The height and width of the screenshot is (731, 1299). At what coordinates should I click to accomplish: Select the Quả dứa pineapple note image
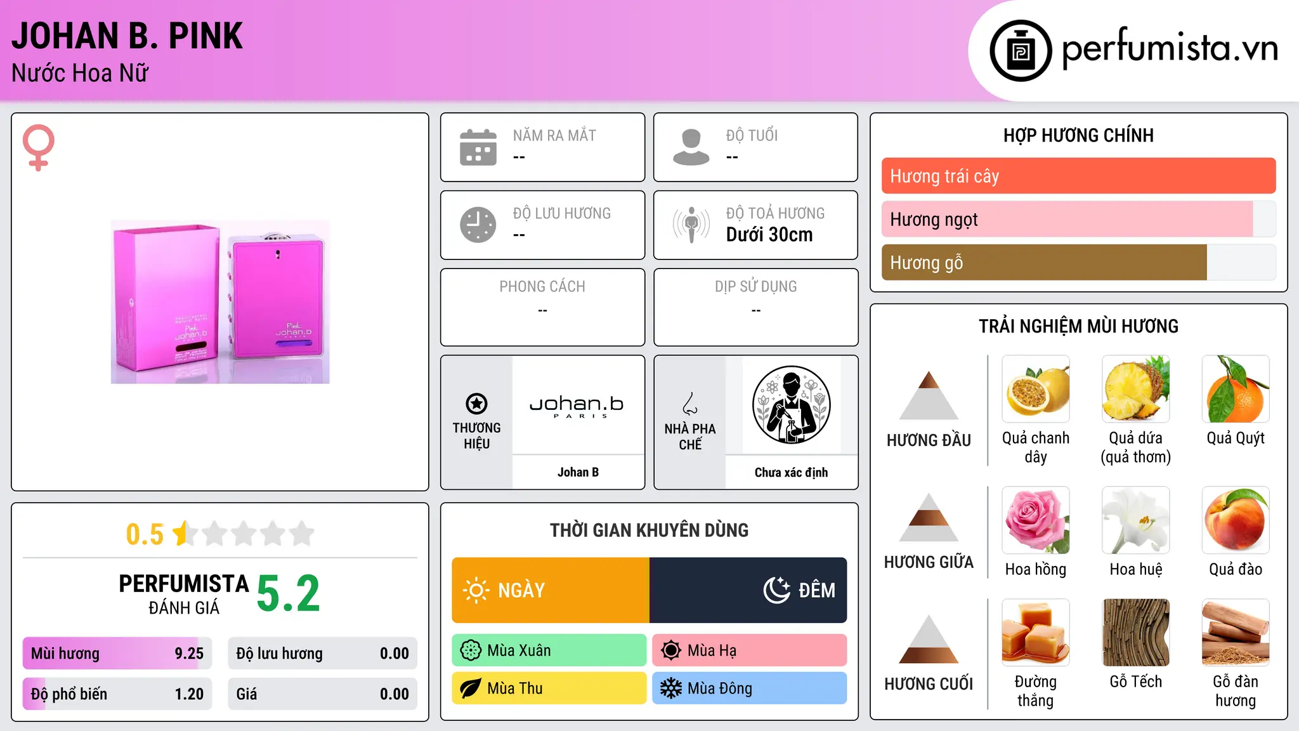pyautogui.click(x=1136, y=389)
